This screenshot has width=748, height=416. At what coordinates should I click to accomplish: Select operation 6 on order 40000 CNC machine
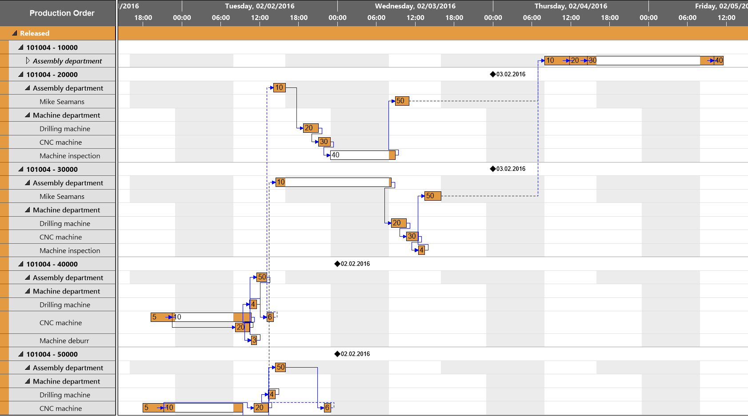click(x=270, y=317)
